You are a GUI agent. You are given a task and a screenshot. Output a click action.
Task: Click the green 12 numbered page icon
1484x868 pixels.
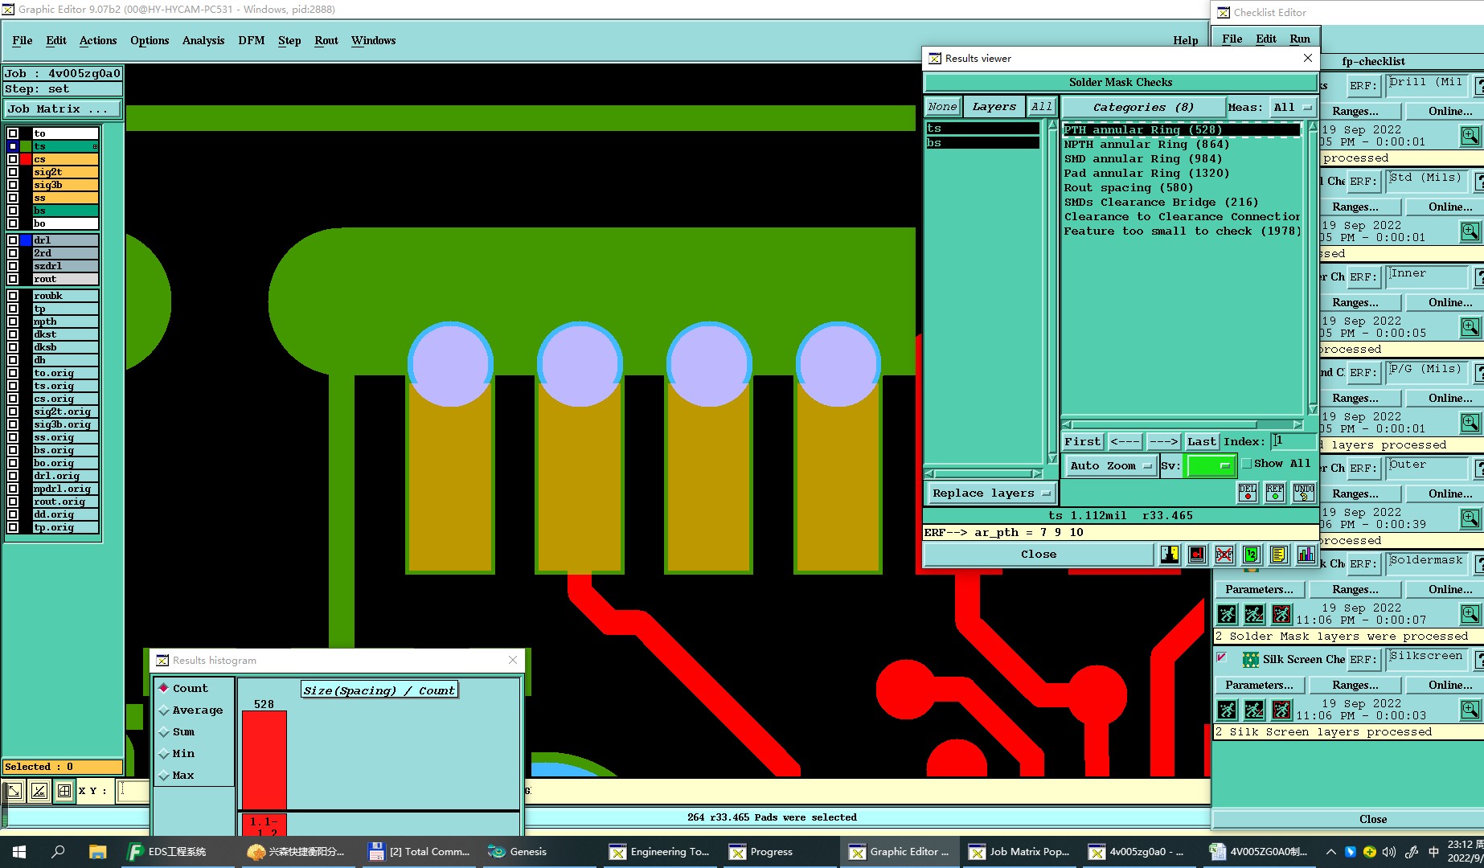(1252, 555)
